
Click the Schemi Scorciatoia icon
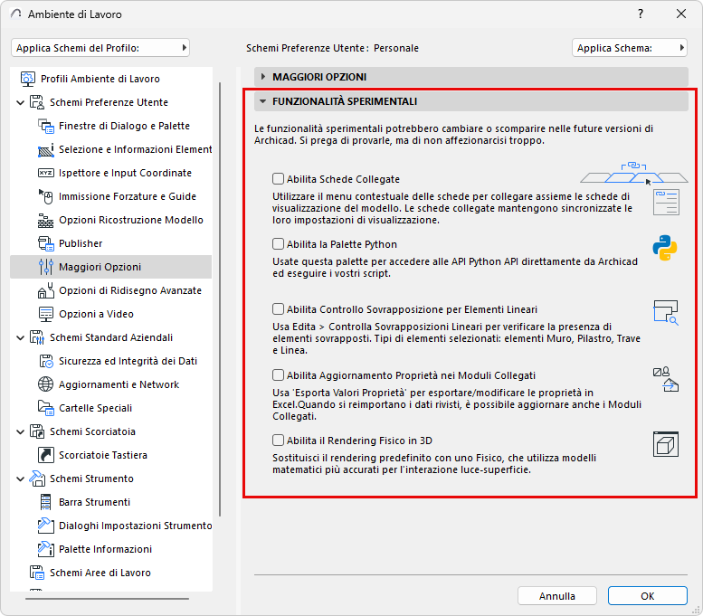pos(37,431)
